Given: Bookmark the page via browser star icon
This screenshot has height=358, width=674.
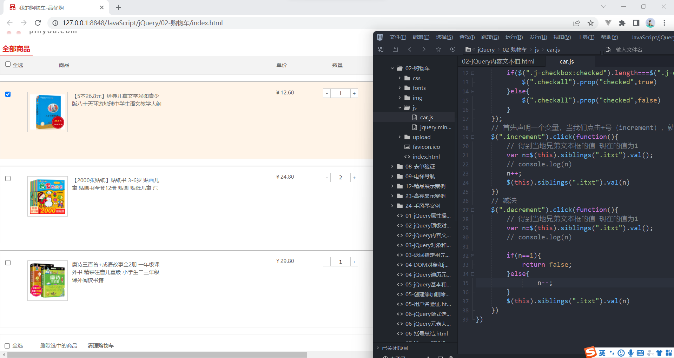Looking at the screenshot, I should 591,23.
